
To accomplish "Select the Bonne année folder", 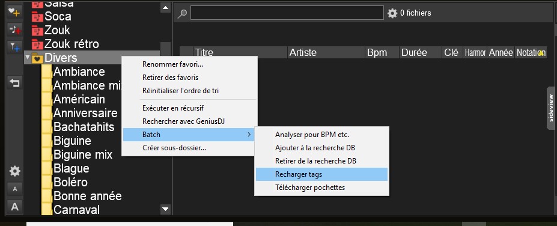I will click(x=87, y=196).
